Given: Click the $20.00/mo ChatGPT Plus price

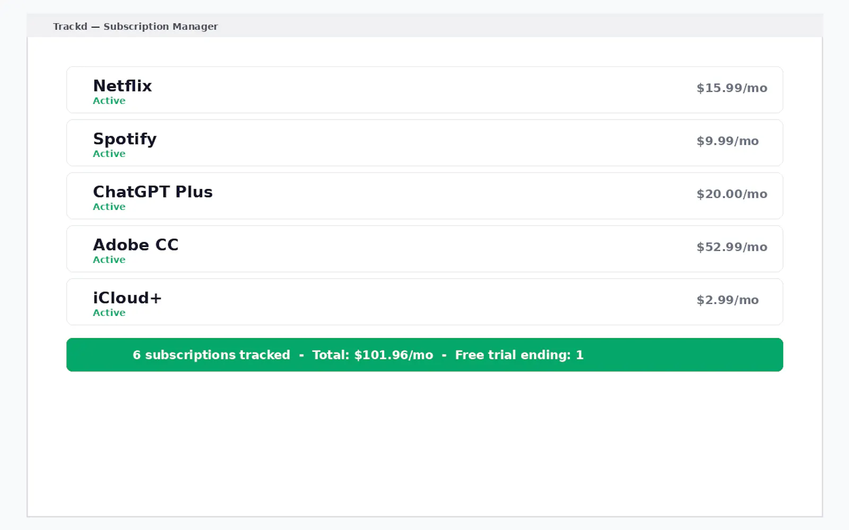Looking at the screenshot, I should coord(732,194).
